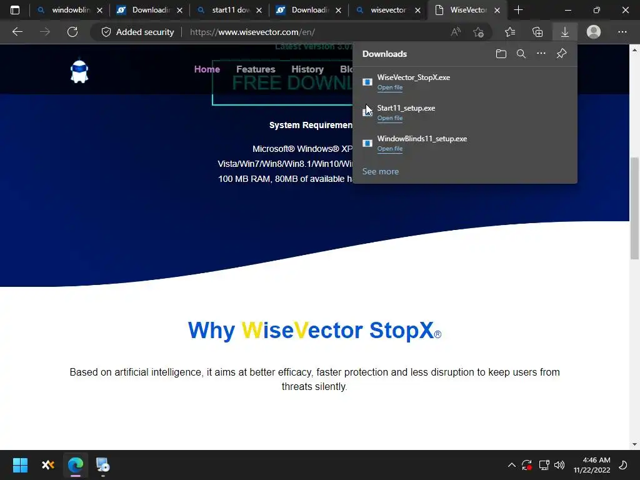Open more options in the Downloads panel
The image size is (640, 480).
(x=541, y=54)
